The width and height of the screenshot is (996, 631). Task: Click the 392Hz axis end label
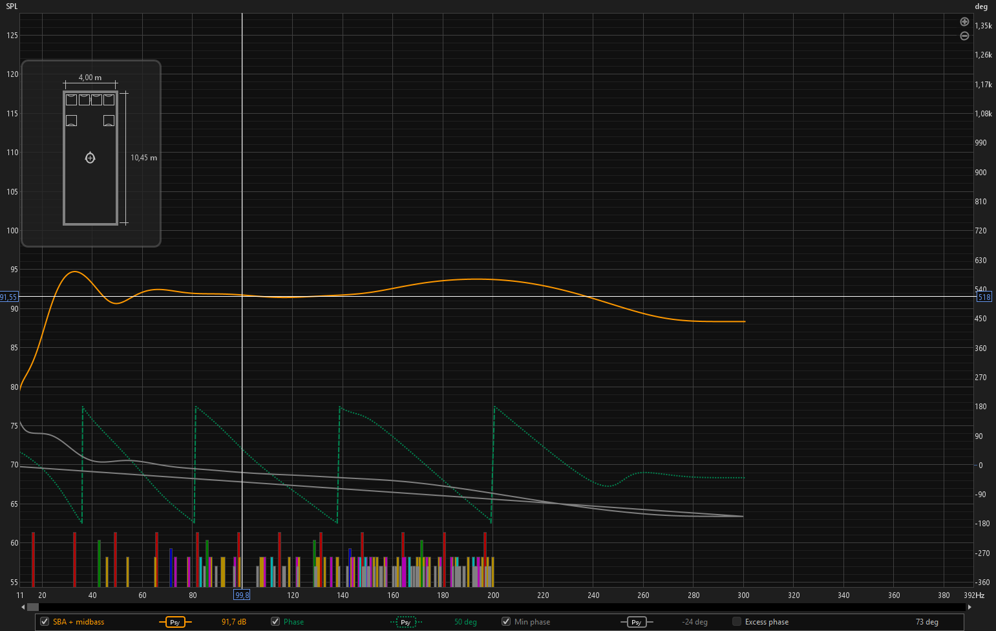(974, 595)
